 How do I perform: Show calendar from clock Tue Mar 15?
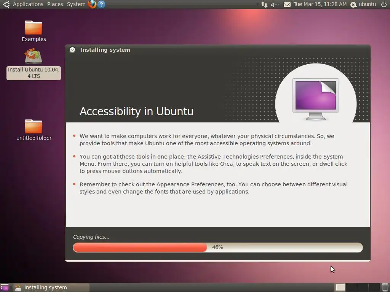320,4
